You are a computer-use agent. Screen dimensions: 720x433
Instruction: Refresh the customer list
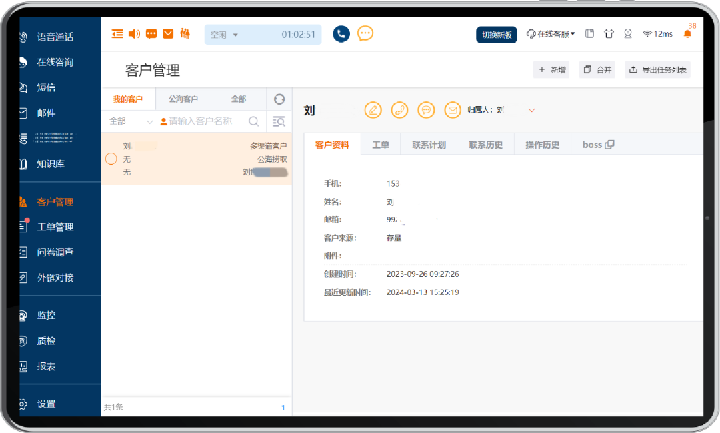[279, 99]
